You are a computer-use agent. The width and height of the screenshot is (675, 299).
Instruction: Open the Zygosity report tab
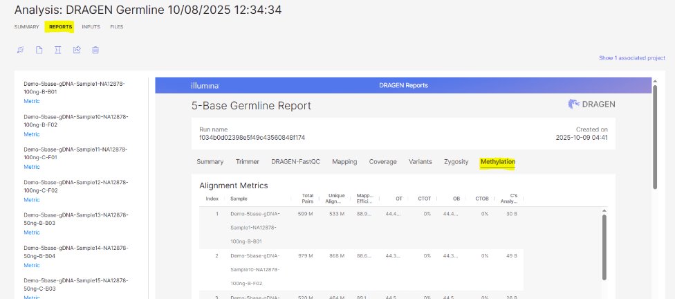pos(456,162)
